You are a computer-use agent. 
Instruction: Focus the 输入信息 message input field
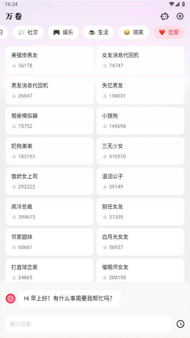click(x=88, y=324)
